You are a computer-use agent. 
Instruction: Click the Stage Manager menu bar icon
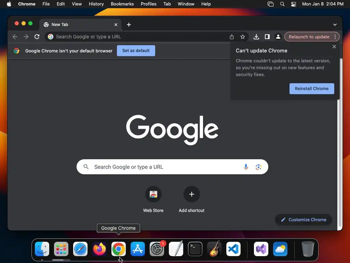[x=271, y=4]
